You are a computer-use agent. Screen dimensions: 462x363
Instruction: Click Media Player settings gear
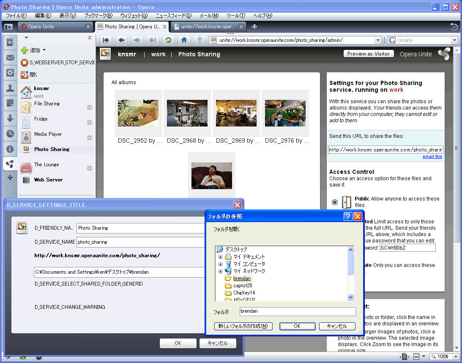click(x=90, y=137)
